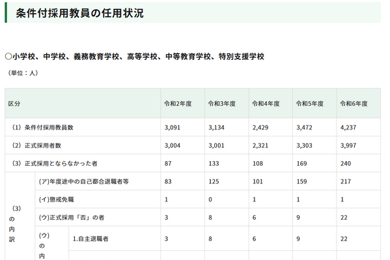Click the row label (ア)年度途中の自己都合退職者等
390x260 pixels.
tap(83, 181)
